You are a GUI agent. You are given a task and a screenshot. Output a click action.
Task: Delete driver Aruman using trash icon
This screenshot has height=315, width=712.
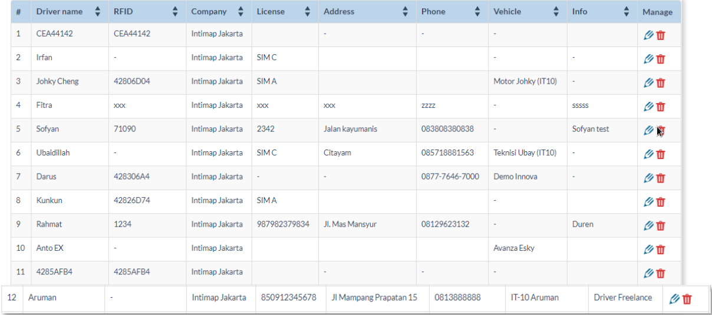pos(687,299)
